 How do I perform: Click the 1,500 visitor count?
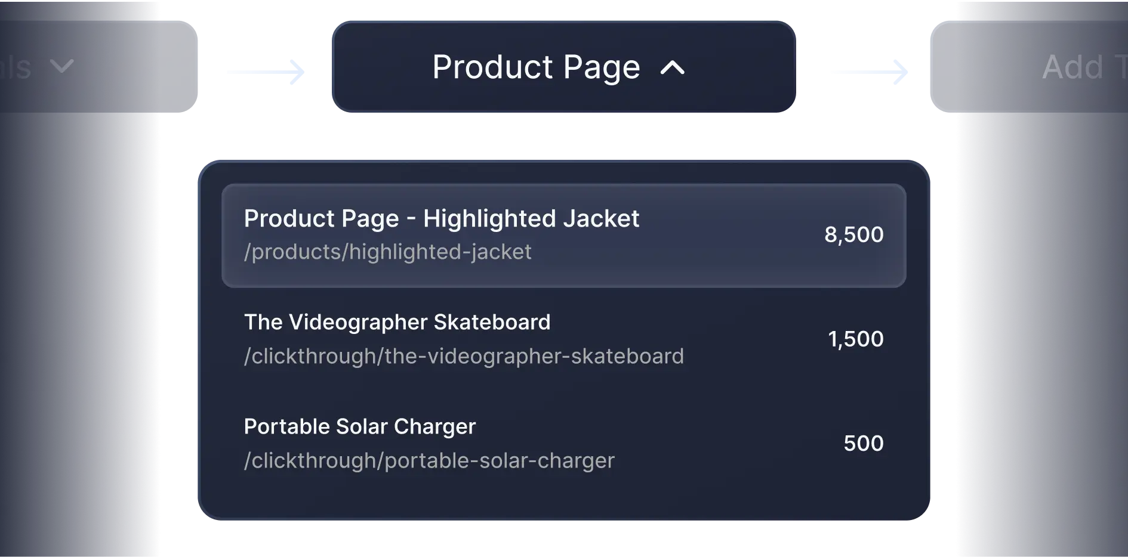click(855, 339)
